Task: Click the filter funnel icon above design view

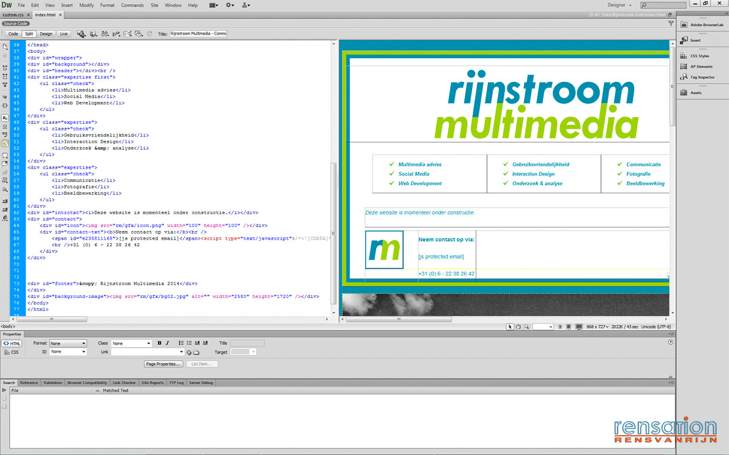Action: [x=671, y=24]
